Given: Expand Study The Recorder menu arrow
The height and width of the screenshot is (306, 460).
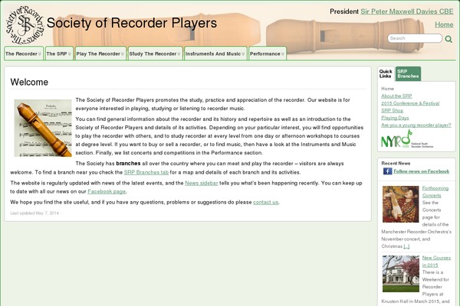Looking at the screenshot, I should point(179,54).
